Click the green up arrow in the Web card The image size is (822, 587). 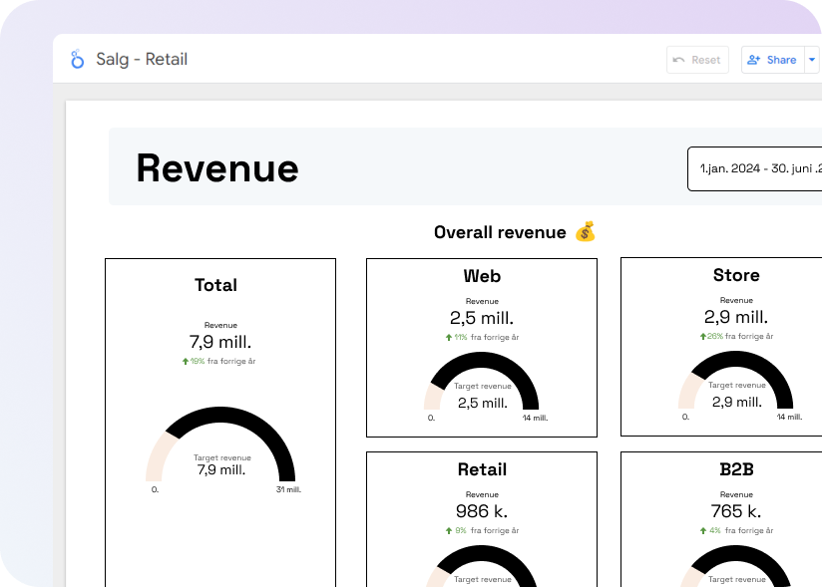click(x=449, y=338)
